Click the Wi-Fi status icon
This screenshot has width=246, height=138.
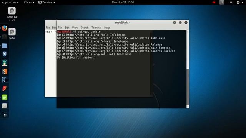pyautogui.click(x=231, y=2)
